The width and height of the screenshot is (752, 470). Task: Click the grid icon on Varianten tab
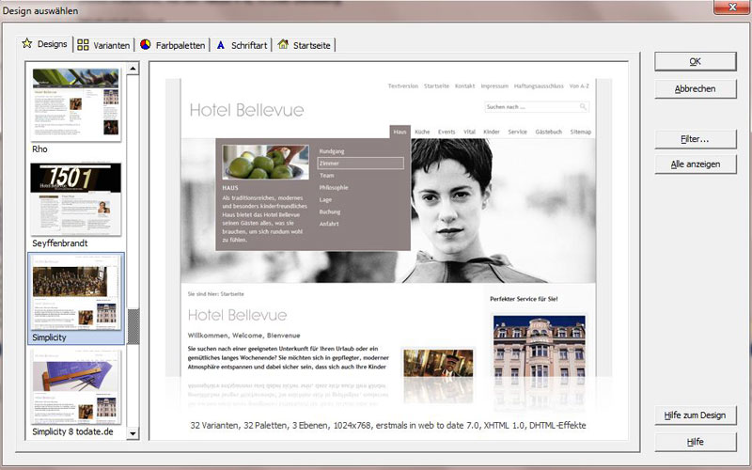(x=84, y=45)
